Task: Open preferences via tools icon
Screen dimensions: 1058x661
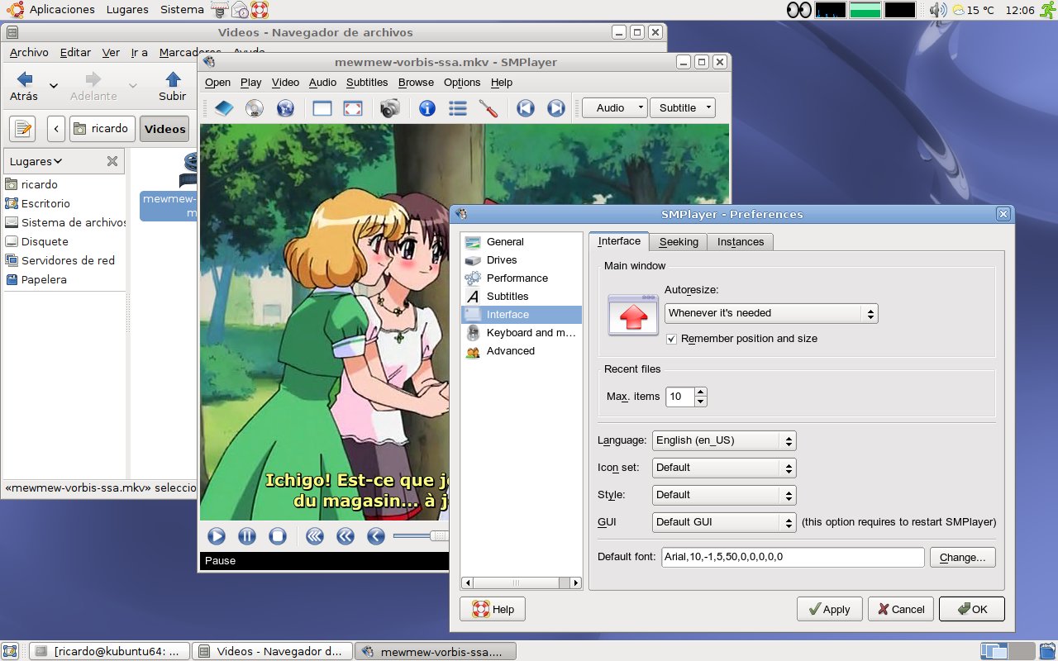Action: (488, 108)
